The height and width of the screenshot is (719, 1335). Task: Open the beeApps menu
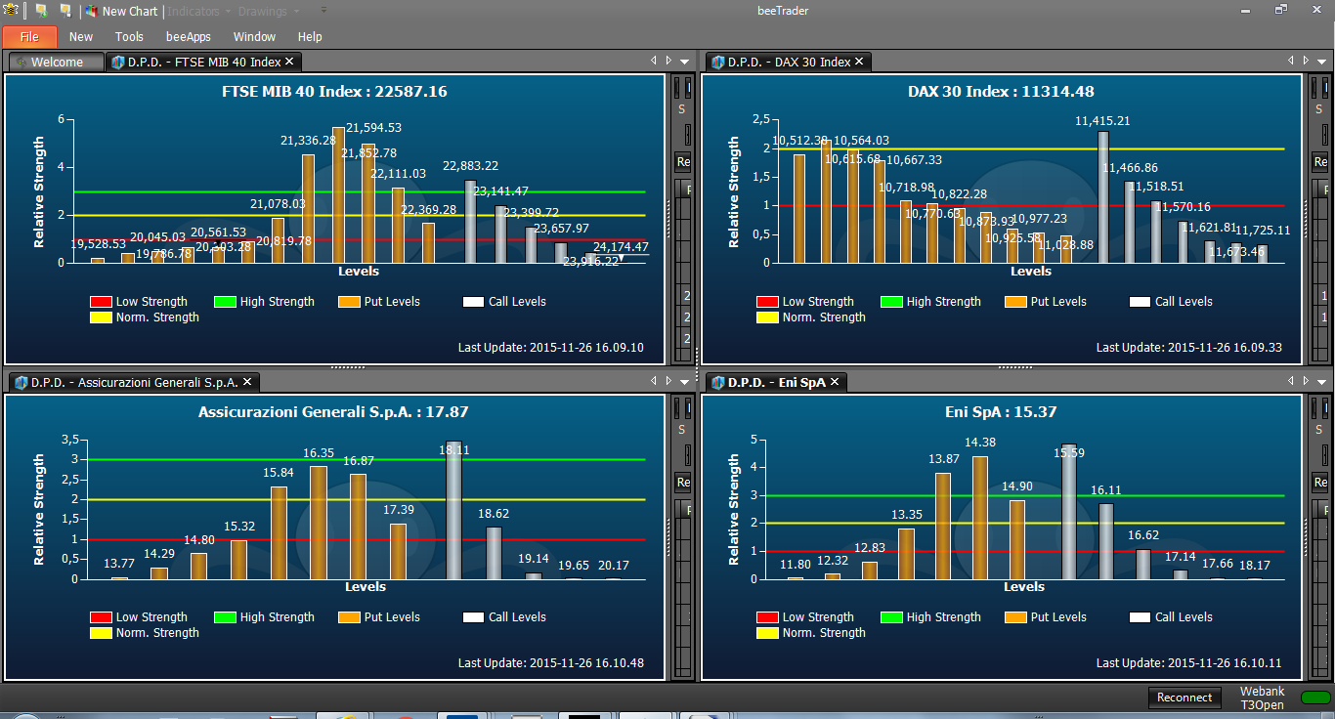coord(189,37)
